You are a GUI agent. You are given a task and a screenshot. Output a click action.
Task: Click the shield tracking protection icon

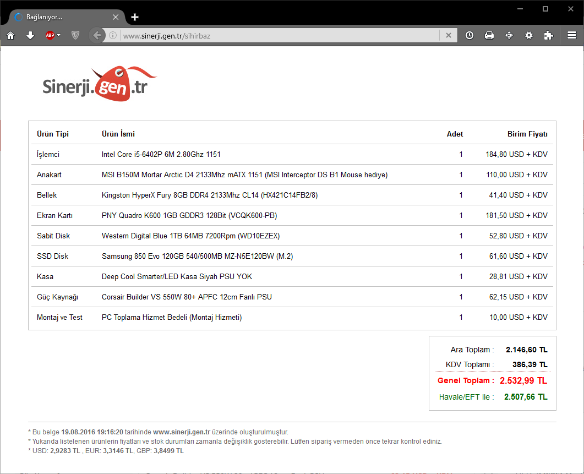click(75, 35)
